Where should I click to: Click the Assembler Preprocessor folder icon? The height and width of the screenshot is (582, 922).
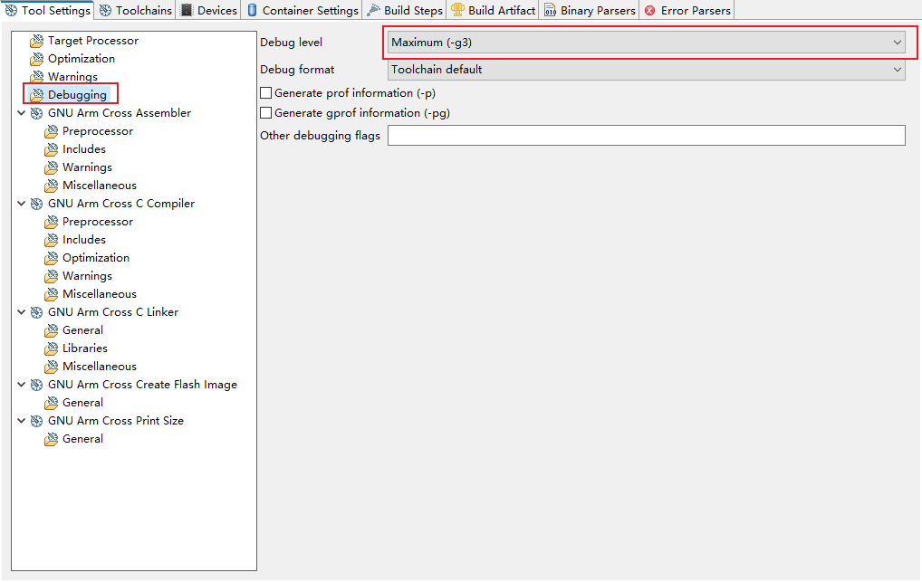tap(52, 131)
